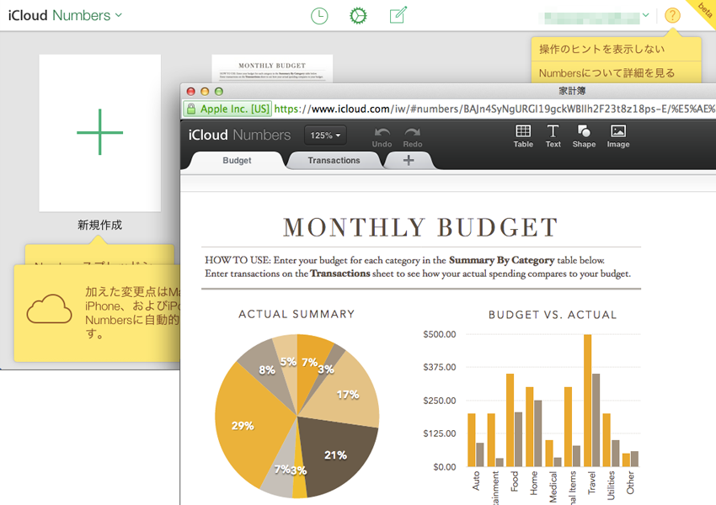Open the settings gear icon
Viewport: 716px width, 505px height.
tap(358, 16)
